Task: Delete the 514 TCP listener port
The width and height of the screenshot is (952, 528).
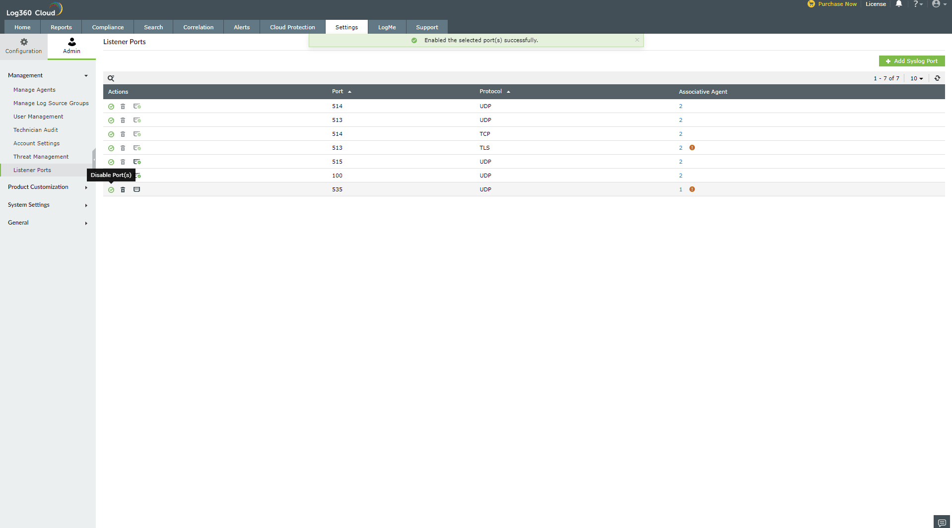Action: (123, 134)
